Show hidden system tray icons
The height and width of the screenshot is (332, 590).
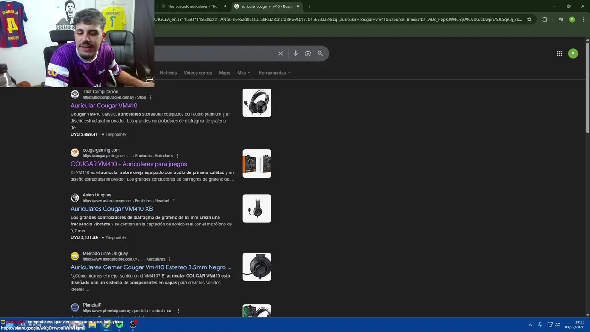[x=530, y=325]
